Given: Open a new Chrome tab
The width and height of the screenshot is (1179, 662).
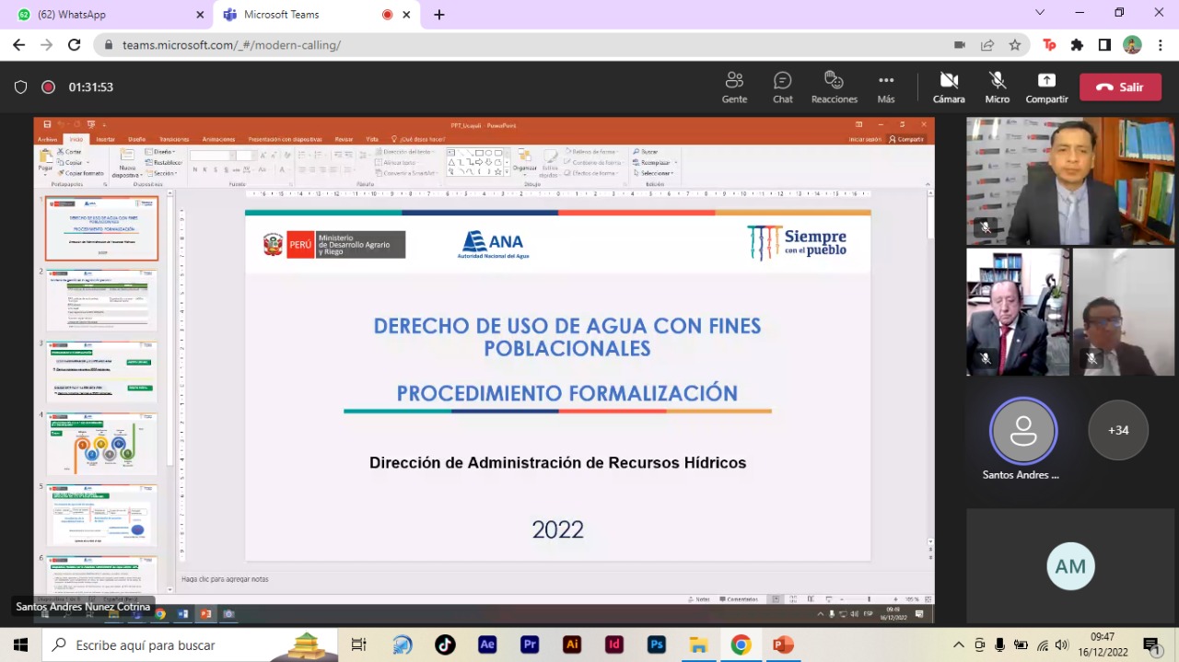Looking at the screenshot, I should (x=439, y=15).
